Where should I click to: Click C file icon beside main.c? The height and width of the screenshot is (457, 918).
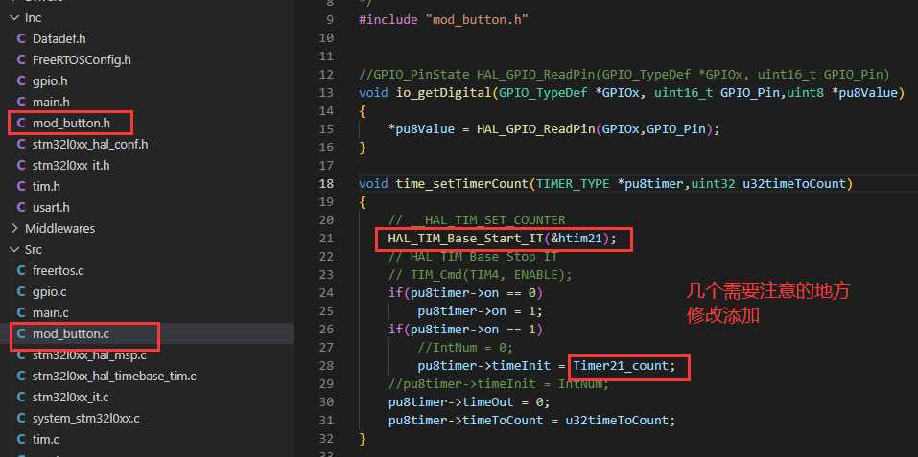(x=22, y=312)
